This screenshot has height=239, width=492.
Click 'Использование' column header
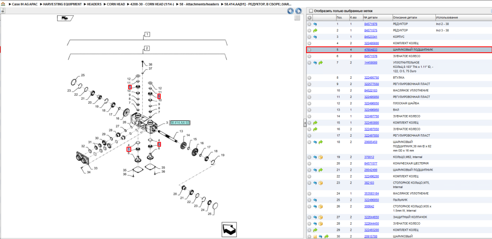pos(447,18)
